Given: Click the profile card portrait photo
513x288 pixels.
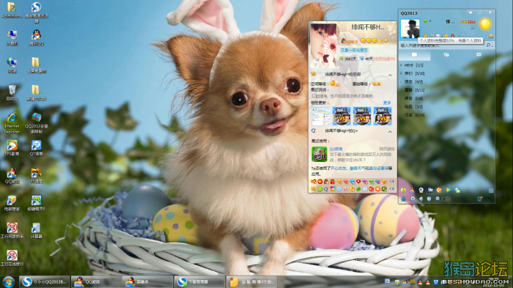Looking at the screenshot, I should click(x=323, y=45).
